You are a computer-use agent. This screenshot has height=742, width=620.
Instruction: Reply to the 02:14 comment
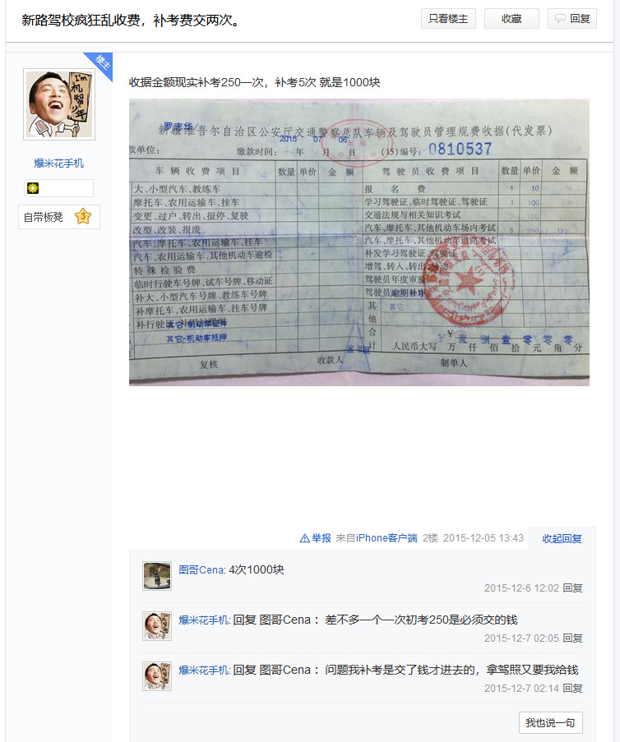tap(572, 688)
